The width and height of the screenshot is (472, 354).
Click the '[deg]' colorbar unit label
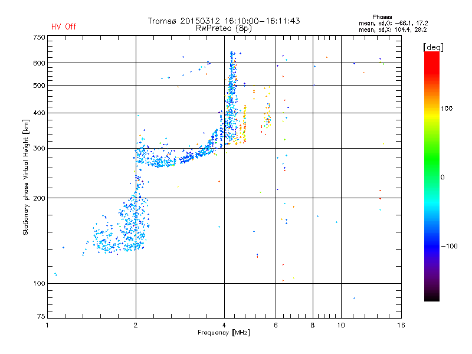tap(433, 48)
